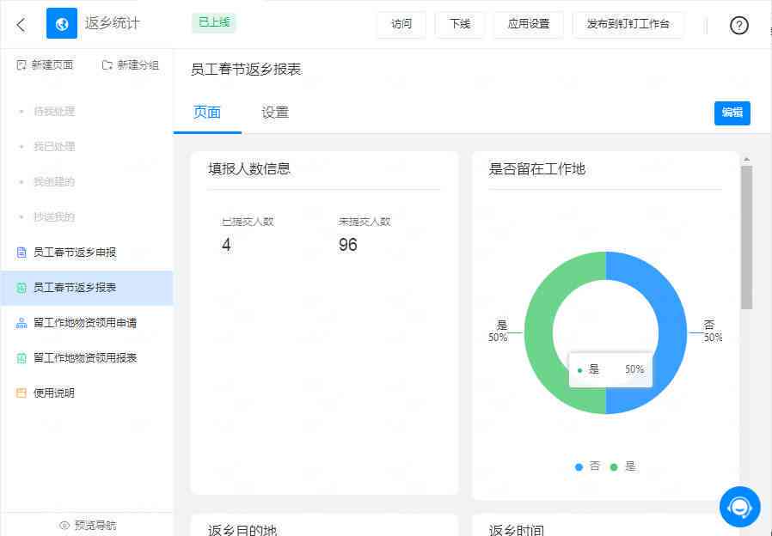Click the scrollbar up arrow
The width and height of the screenshot is (772, 536).
click(x=746, y=159)
